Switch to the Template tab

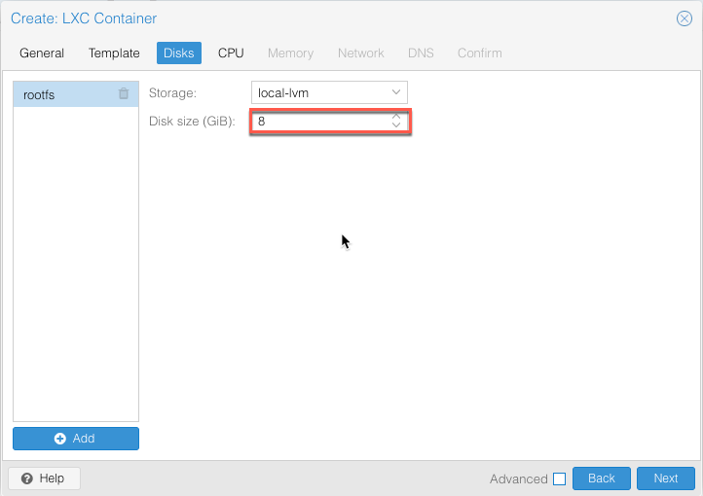point(114,53)
